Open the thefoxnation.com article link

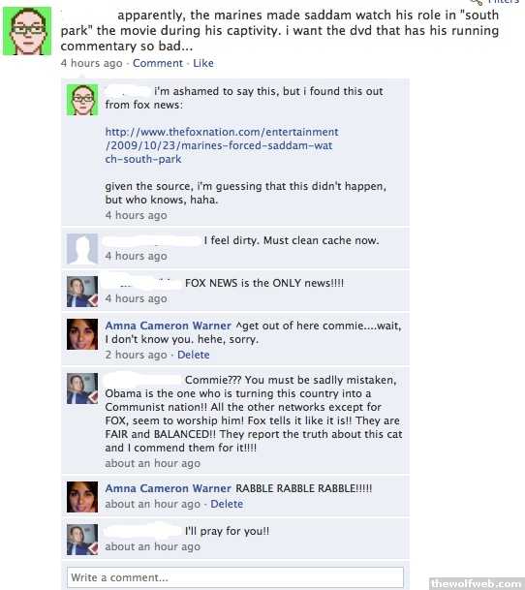coord(221,145)
